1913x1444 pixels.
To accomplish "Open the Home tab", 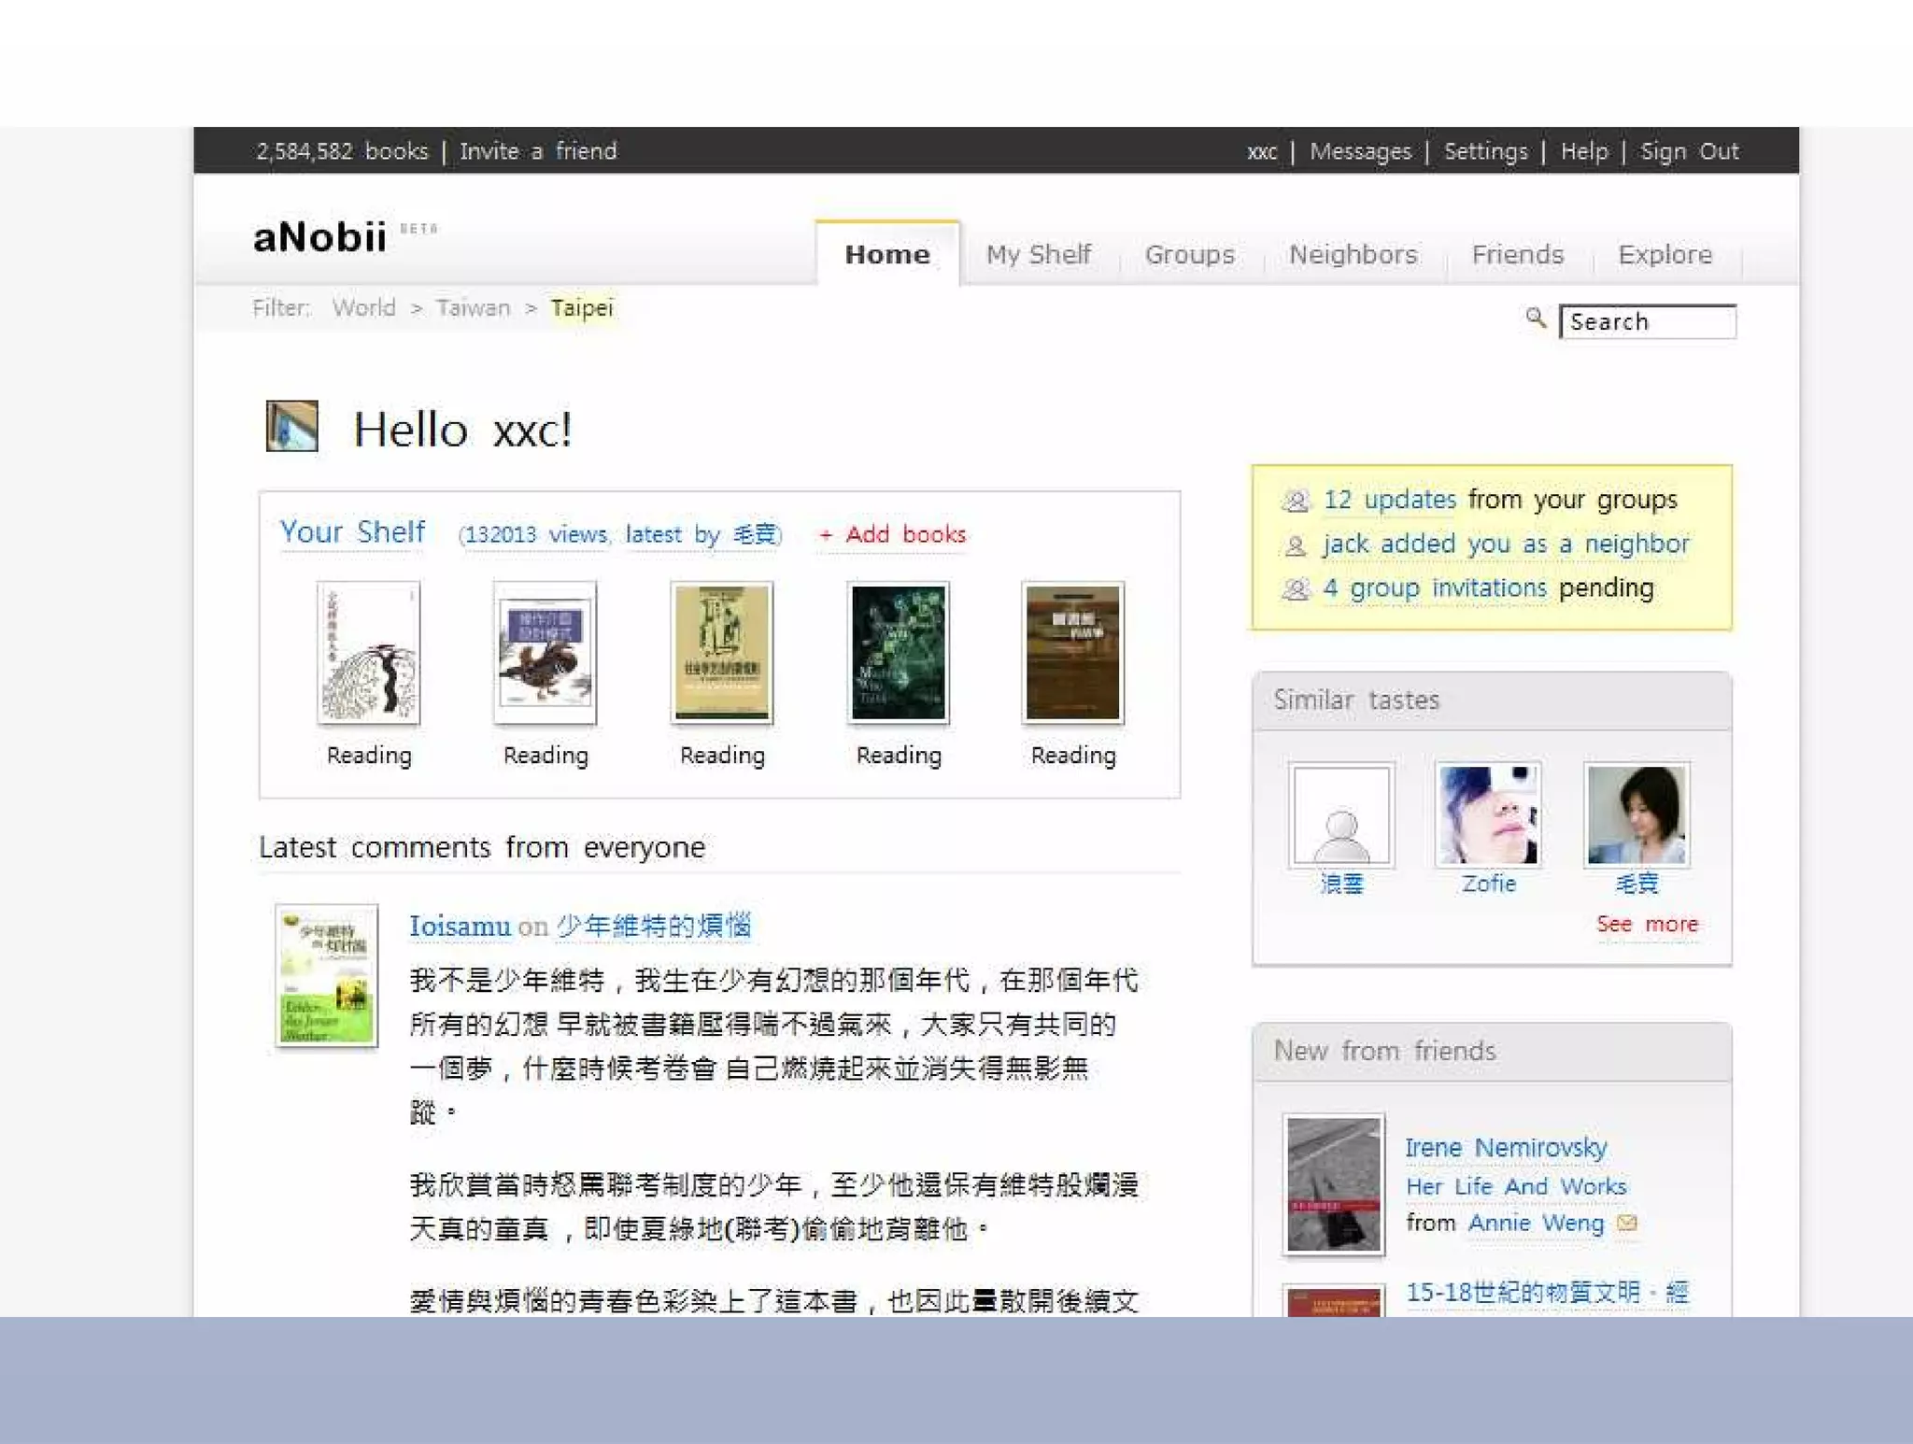I will [x=887, y=254].
